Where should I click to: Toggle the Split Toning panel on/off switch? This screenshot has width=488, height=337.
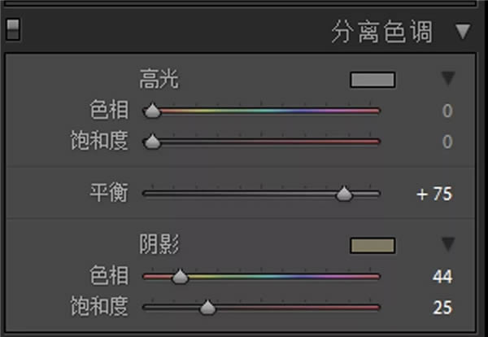pos(12,31)
